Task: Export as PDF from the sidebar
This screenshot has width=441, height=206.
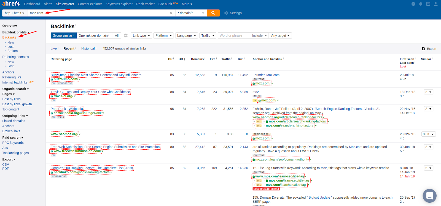Action: [6, 169]
